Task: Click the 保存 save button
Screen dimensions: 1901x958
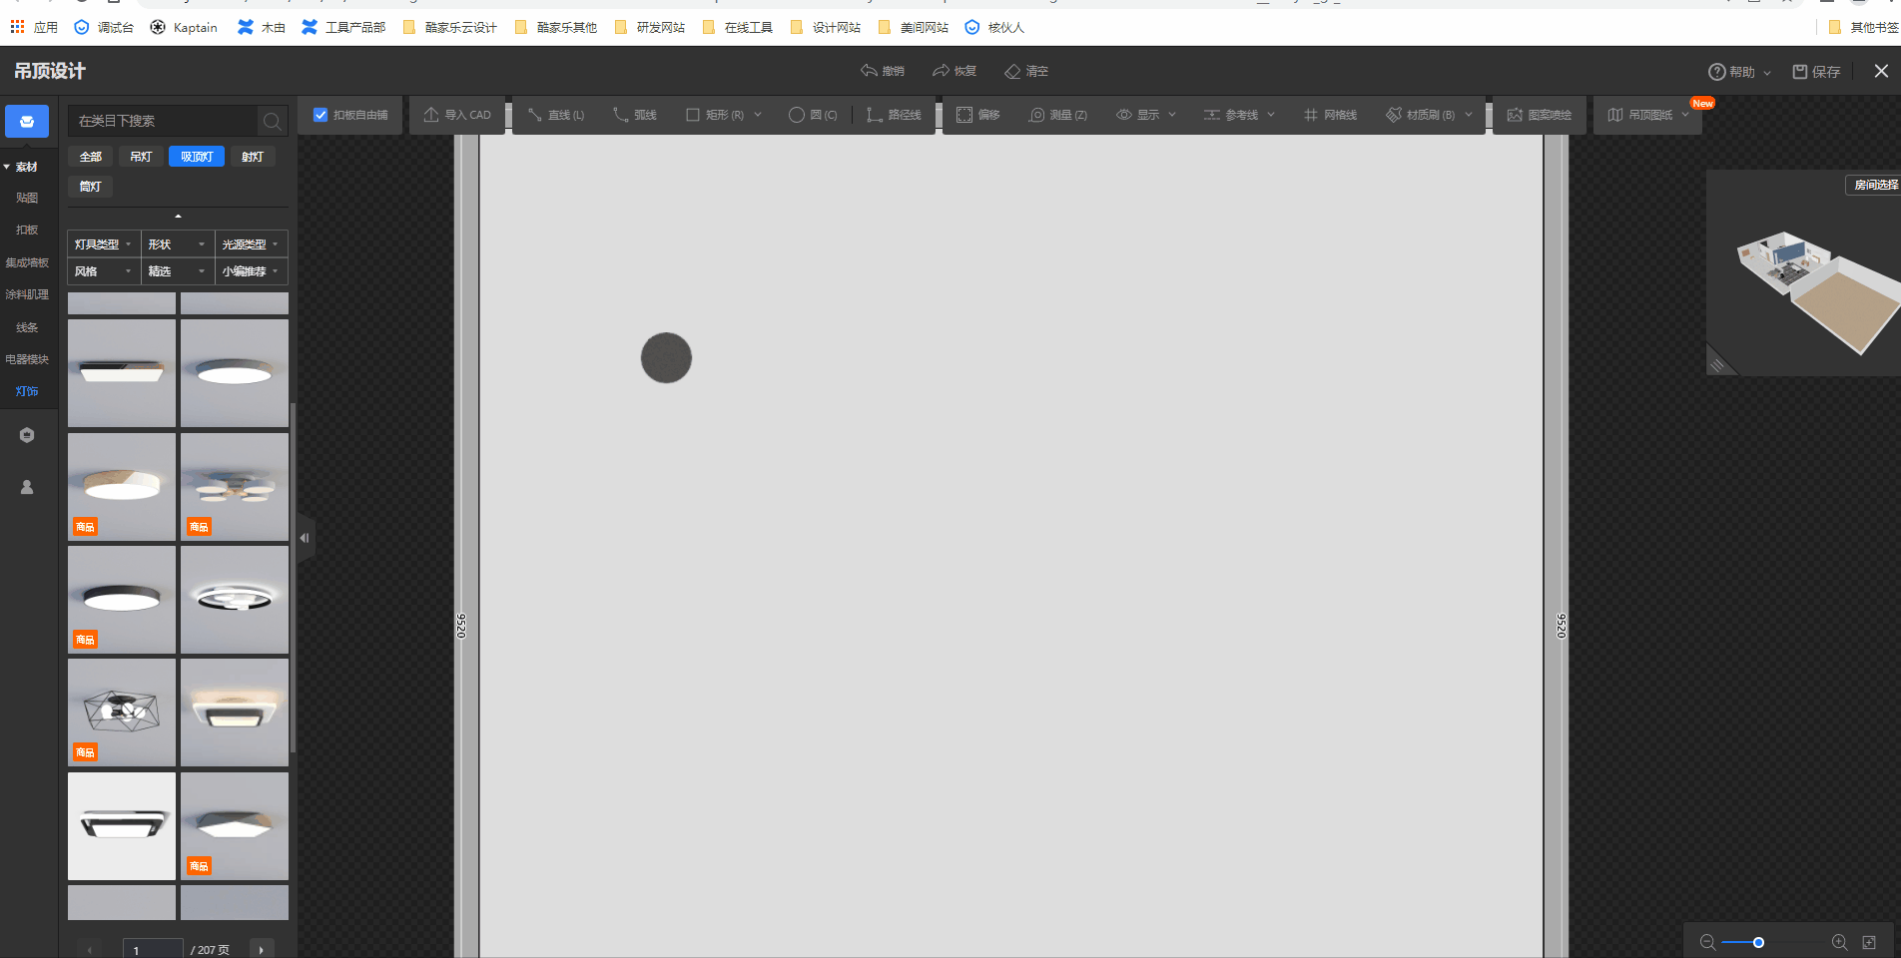Action: point(1816,72)
